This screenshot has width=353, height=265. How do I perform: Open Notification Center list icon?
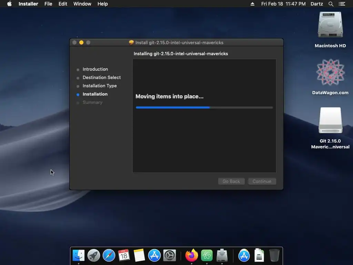tap(342, 4)
